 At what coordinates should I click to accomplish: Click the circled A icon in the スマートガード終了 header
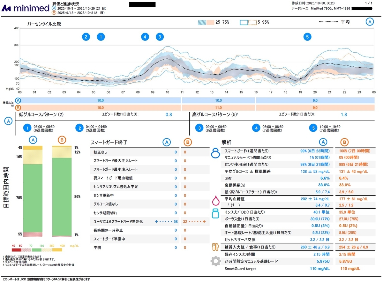tap(167, 142)
